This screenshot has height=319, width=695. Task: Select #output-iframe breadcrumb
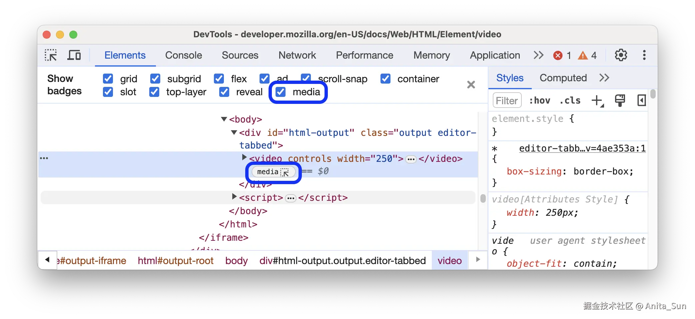tap(92, 261)
